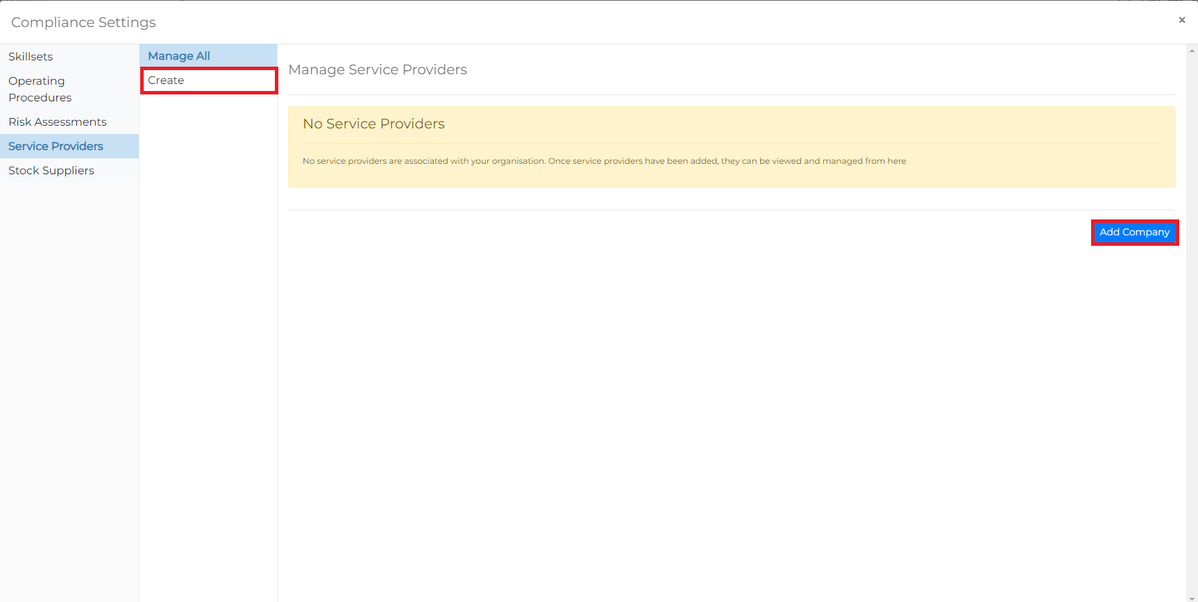
Task: Go to Operating Procedures settings
Action: tap(40, 90)
